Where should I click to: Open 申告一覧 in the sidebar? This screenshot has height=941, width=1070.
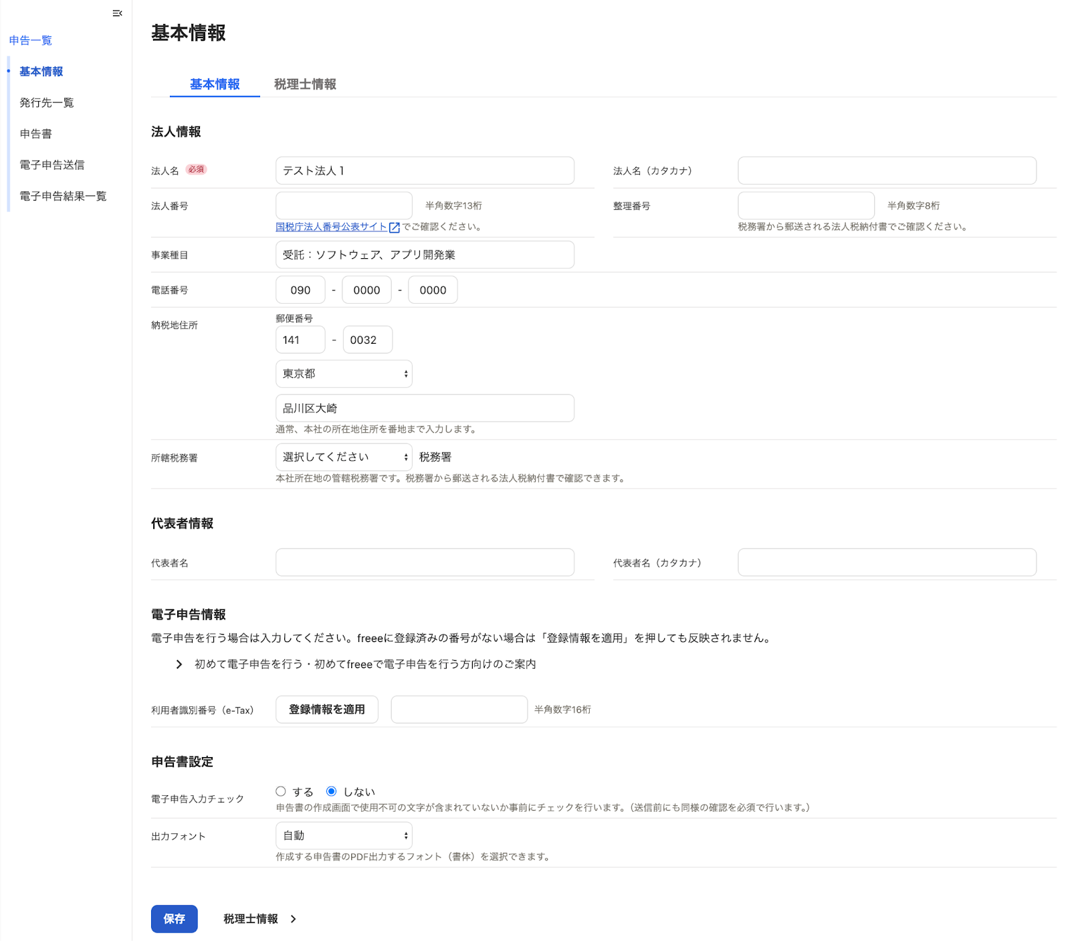(31, 41)
